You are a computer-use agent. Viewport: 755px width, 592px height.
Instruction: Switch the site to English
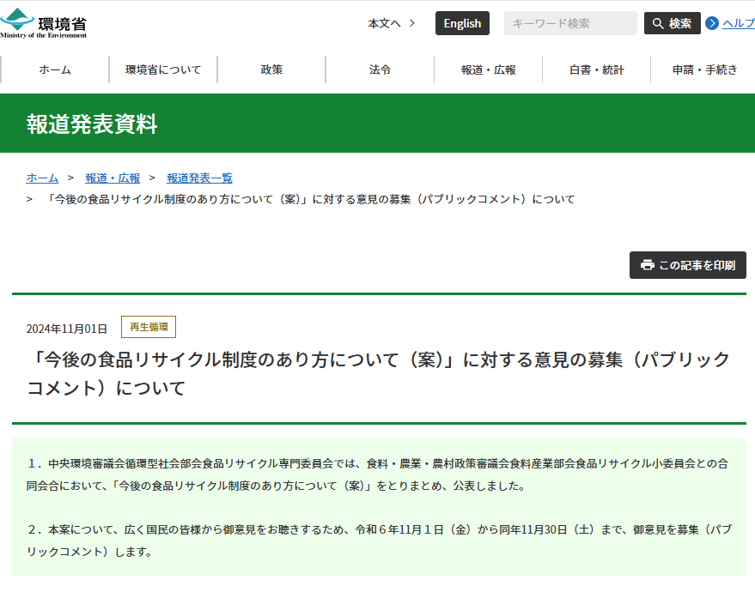(x=461, y=23)
